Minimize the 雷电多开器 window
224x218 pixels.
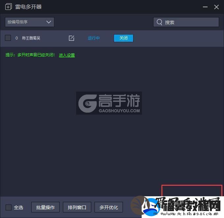point(205,7)
